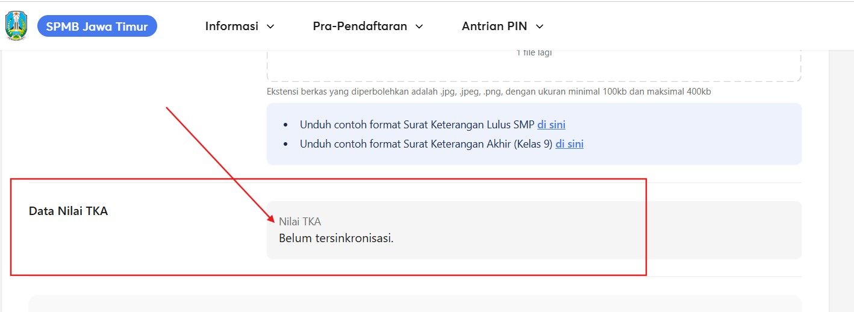Viewport: 854px width, 312px height.
Task: Click the Jawa Timur province logo
Action: (x=16, y=26)
